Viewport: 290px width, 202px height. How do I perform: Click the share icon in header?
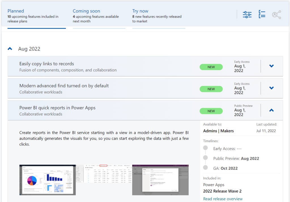(x=276, y=14)
